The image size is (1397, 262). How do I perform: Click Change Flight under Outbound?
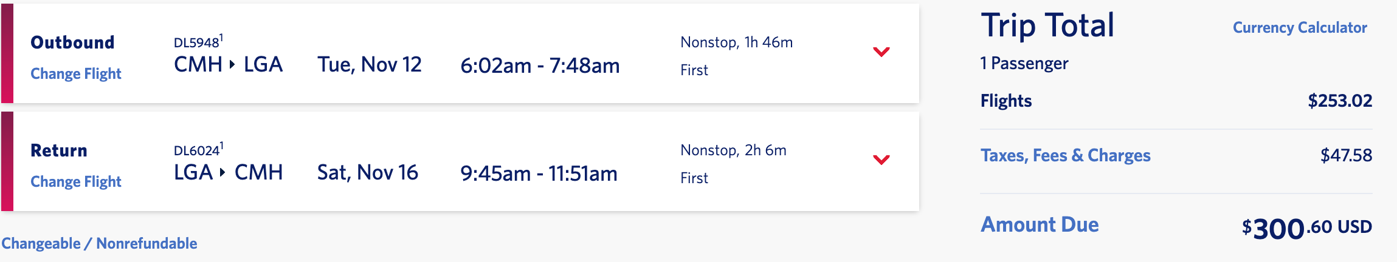coord(76,74)
